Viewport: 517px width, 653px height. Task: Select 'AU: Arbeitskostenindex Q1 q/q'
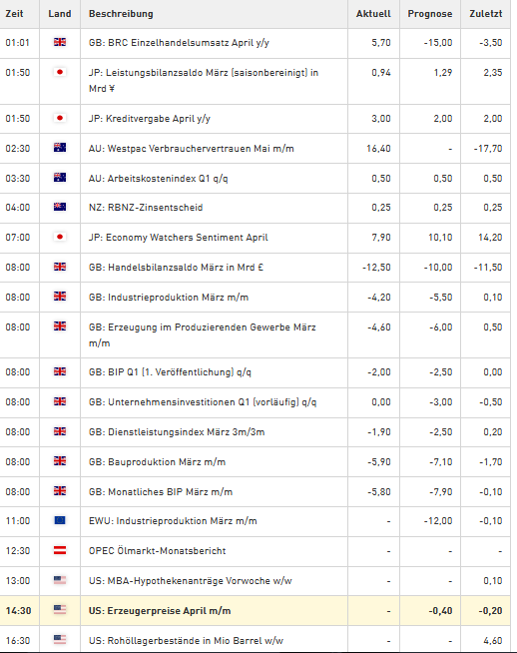(x=158, y=179)
